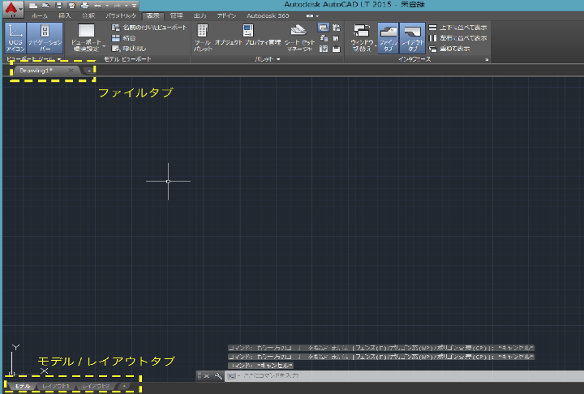584x394 pixels.
Task: Switch to the アドイン ribbon tab
Action: click(x=226, y=15)
